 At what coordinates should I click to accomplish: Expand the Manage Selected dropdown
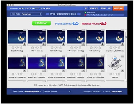(57, 92)
